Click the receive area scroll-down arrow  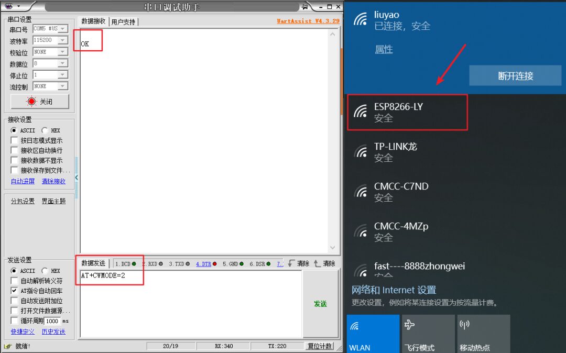pyautogui.click(x=332, y=248)
